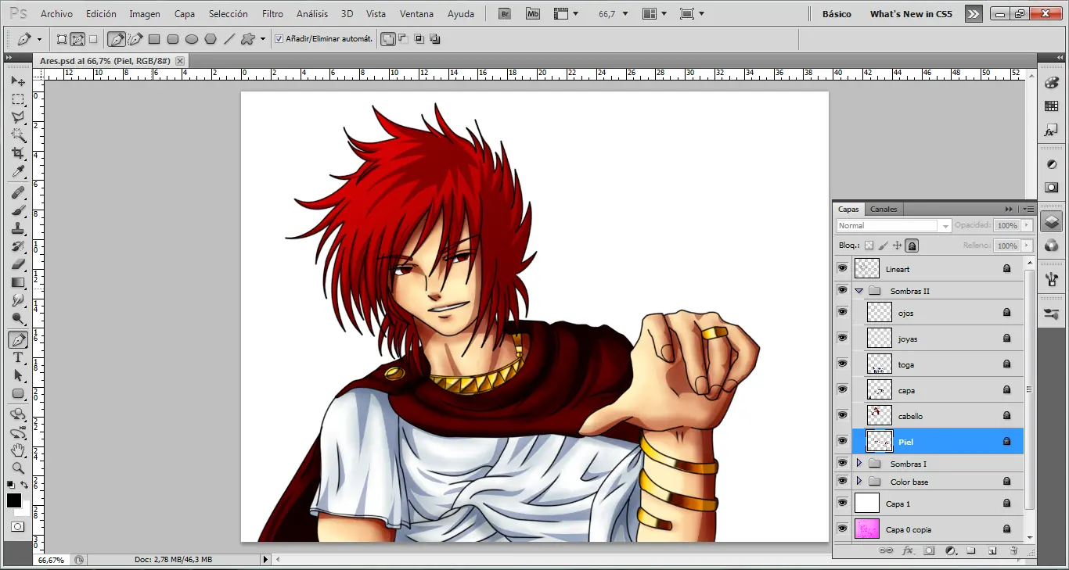Image resolution: width=1069 pixels, height=570 pixels.
Task: Click the layer style fx icon
Action: [x=908, y=550]
